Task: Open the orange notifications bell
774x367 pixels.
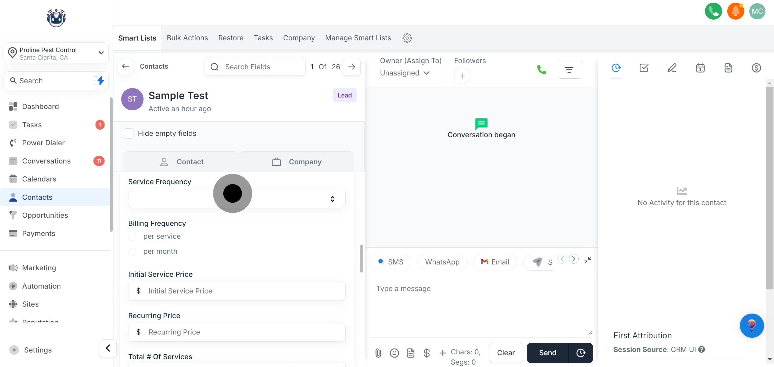Action: (x=735, y=11)
